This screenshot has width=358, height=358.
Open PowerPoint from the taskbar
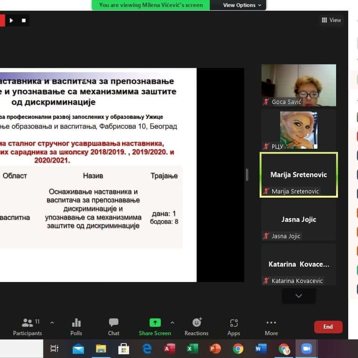click(x=215, y=349)
